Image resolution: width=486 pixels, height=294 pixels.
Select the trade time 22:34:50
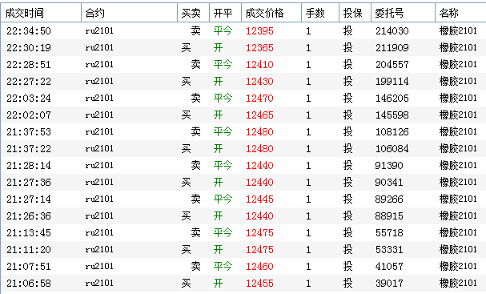pyautogui.click(x=29, y=31)
